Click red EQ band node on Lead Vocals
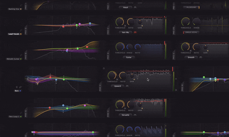 pos(63,26)
